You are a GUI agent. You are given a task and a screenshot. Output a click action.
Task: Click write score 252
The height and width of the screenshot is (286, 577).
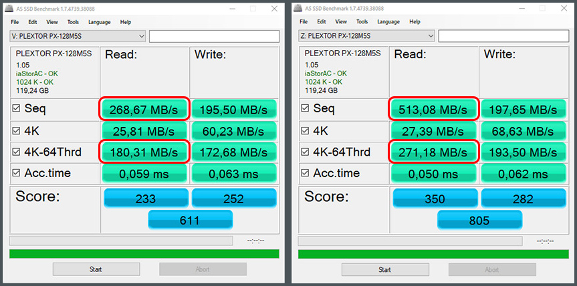coord(233,198)
